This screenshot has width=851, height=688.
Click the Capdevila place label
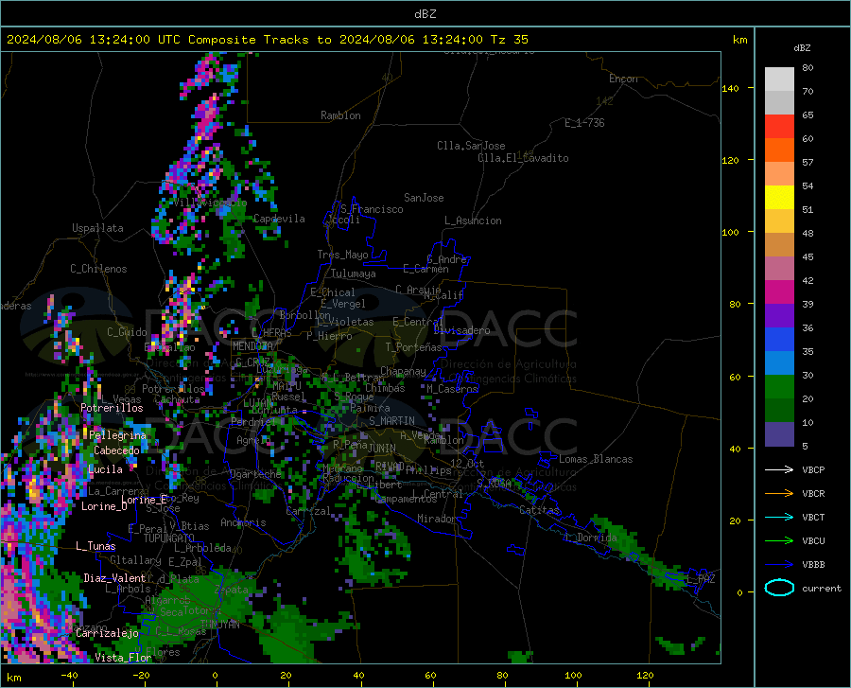click(x=279, y=219)
